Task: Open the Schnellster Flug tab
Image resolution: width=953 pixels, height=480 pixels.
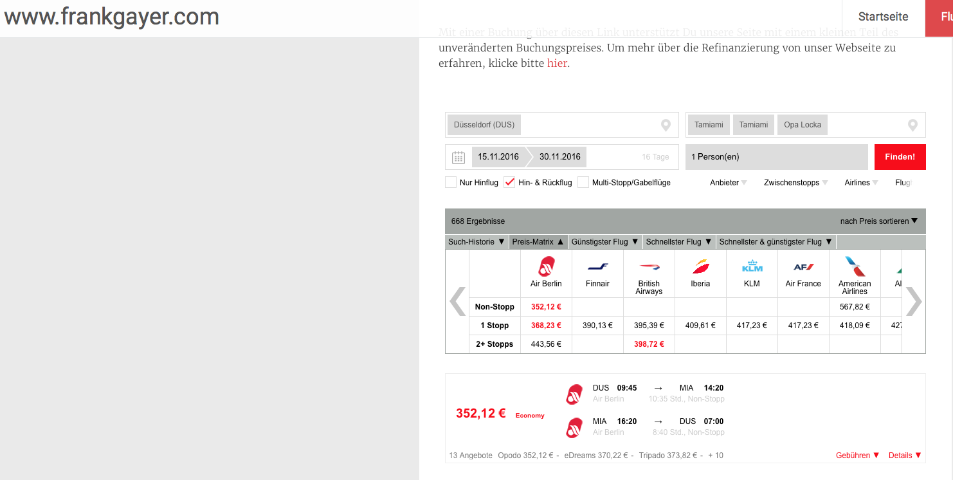Action: click(679, 242)
